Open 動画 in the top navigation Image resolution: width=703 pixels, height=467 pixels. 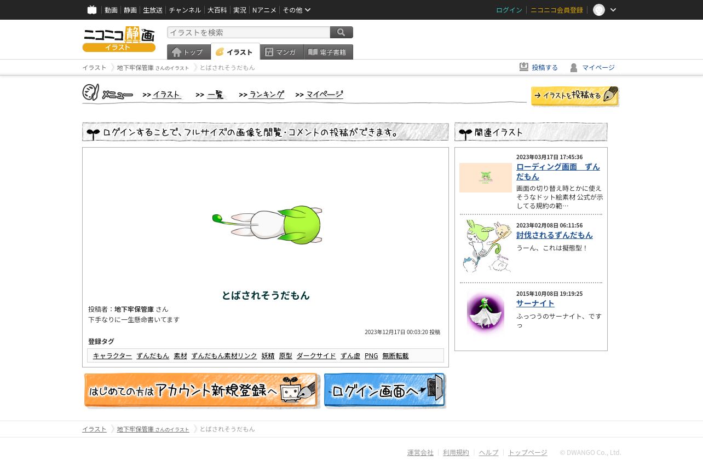point(111,10)
